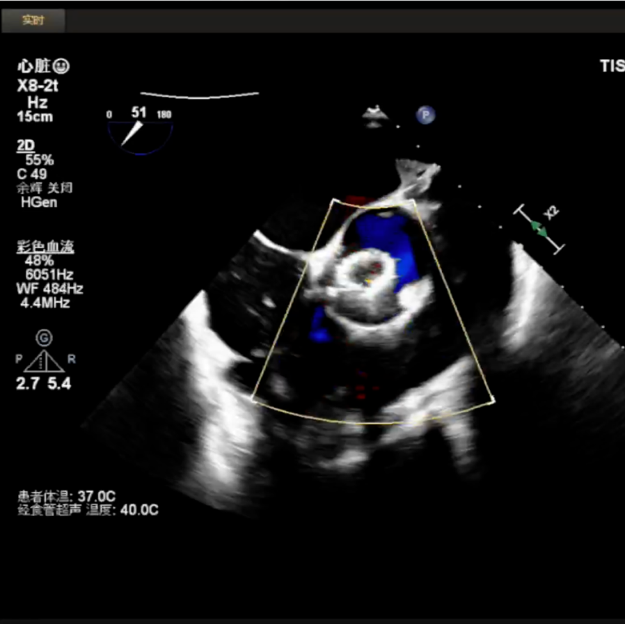Click the P/R triangle frequency indicator
Viewport: 625px width, 624px height.
coord(45,360)
